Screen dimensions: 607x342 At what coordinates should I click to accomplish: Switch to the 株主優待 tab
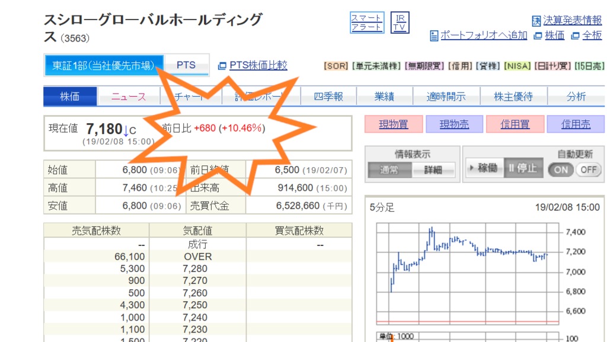coord(513,97)
